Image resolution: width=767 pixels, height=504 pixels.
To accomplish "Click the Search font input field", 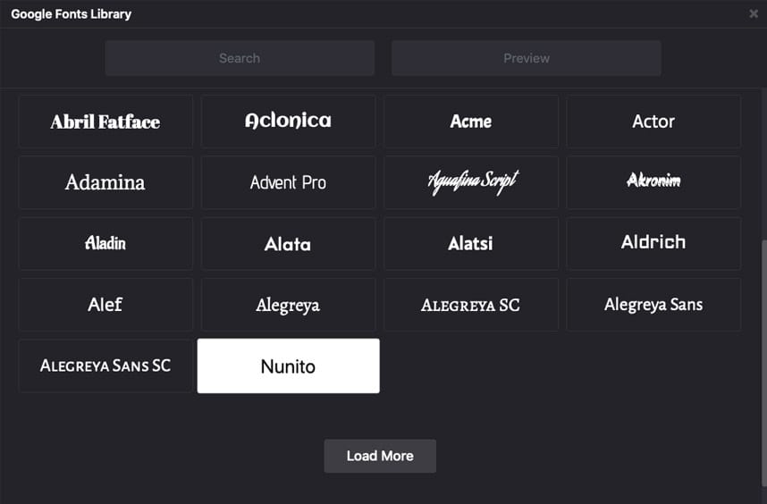I will click(x=240, y=58).
